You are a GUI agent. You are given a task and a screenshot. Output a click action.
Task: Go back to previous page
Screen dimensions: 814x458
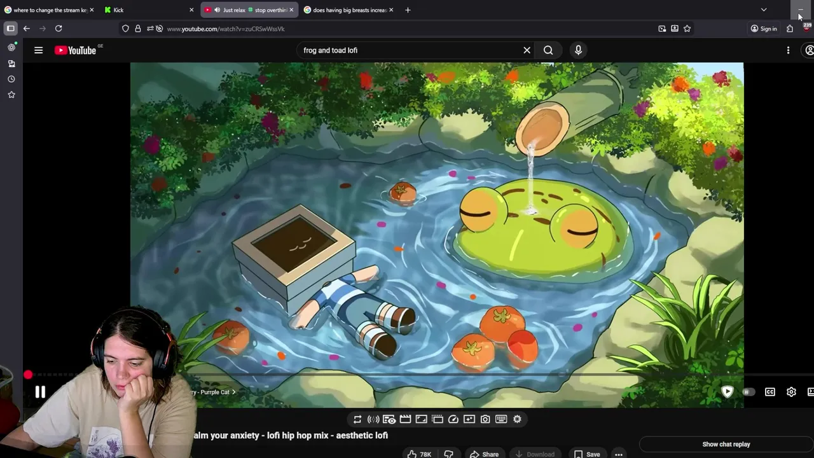pos(26,29)
